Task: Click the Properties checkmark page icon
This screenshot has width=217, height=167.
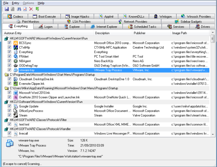Action: [25, 9]
